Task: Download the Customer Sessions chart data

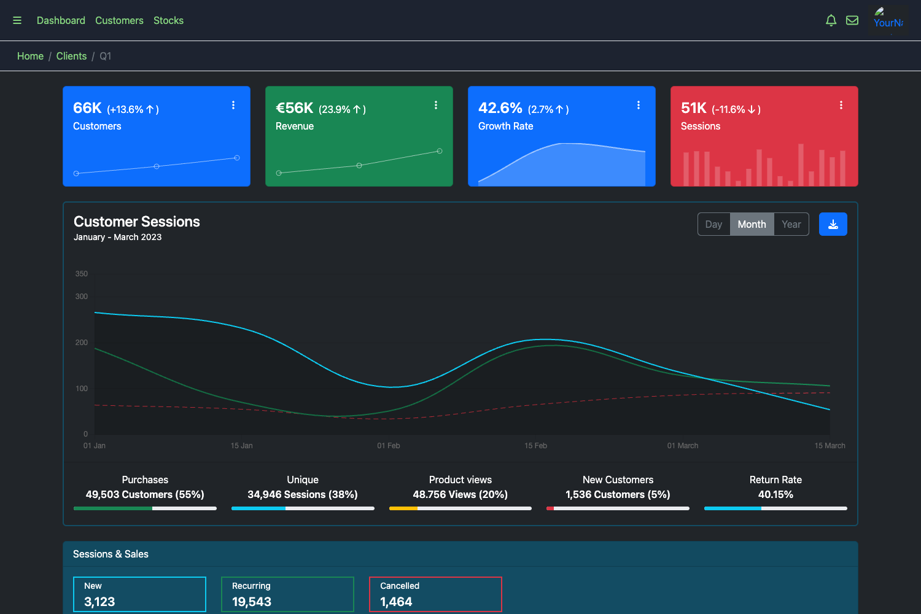Action: (833, 223)
